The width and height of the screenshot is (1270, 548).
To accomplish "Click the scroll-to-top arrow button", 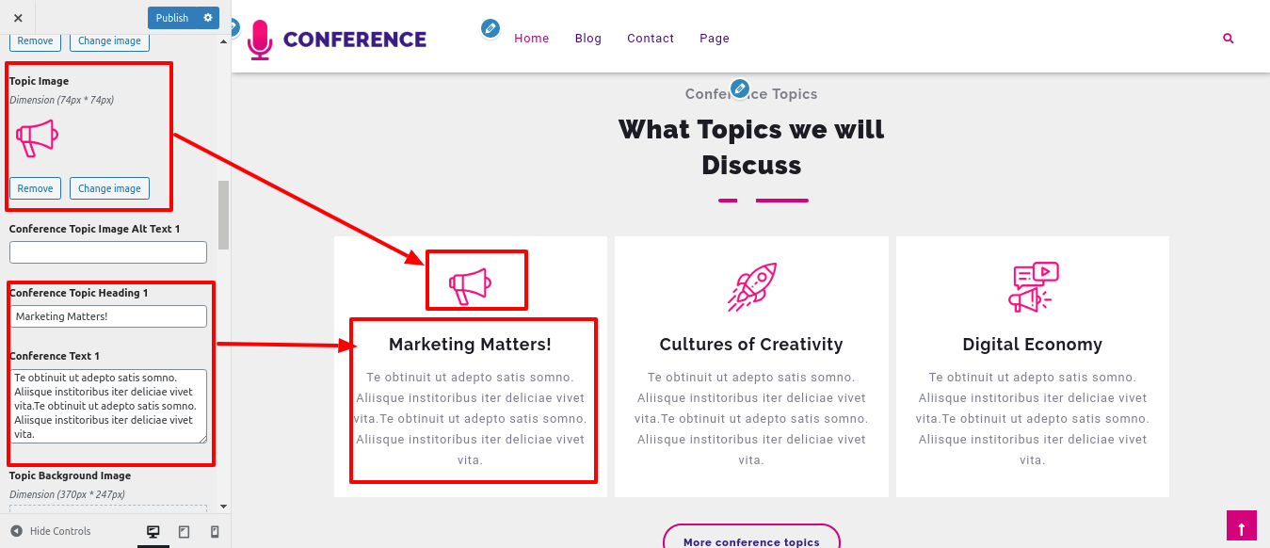I will [x=1242, y=526].
